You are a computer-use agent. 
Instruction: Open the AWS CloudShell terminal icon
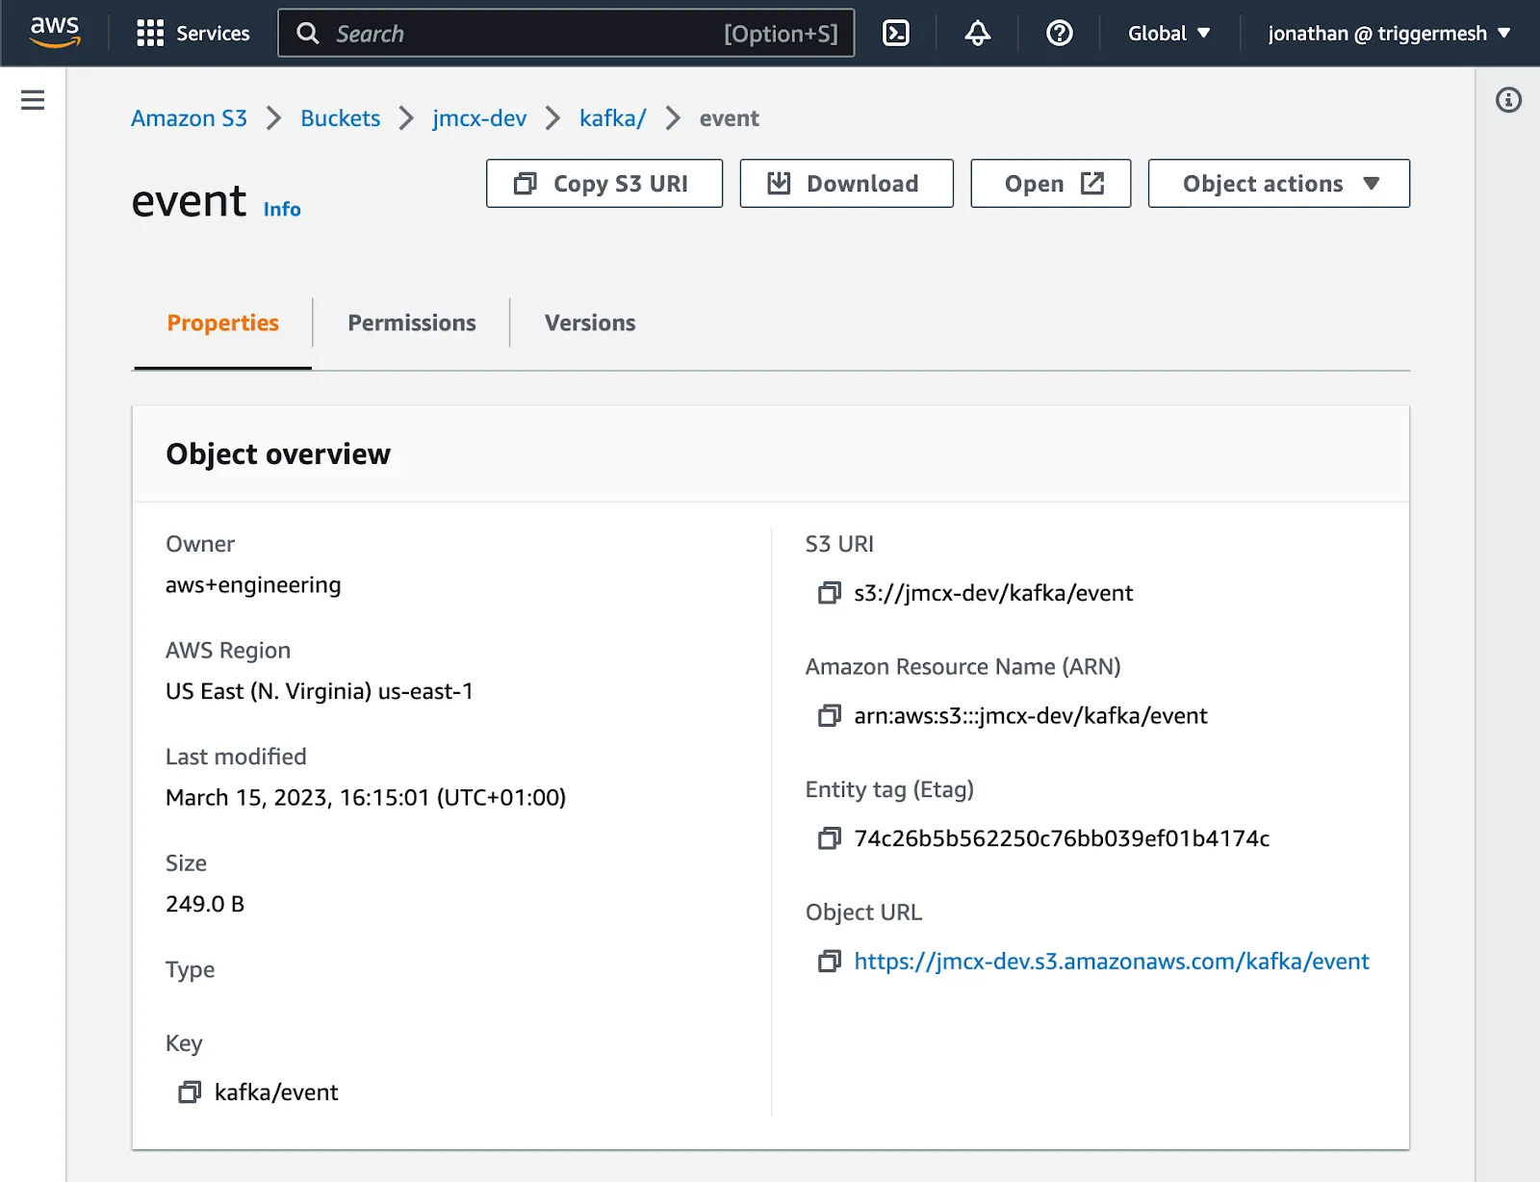click(x=895, y=34)
